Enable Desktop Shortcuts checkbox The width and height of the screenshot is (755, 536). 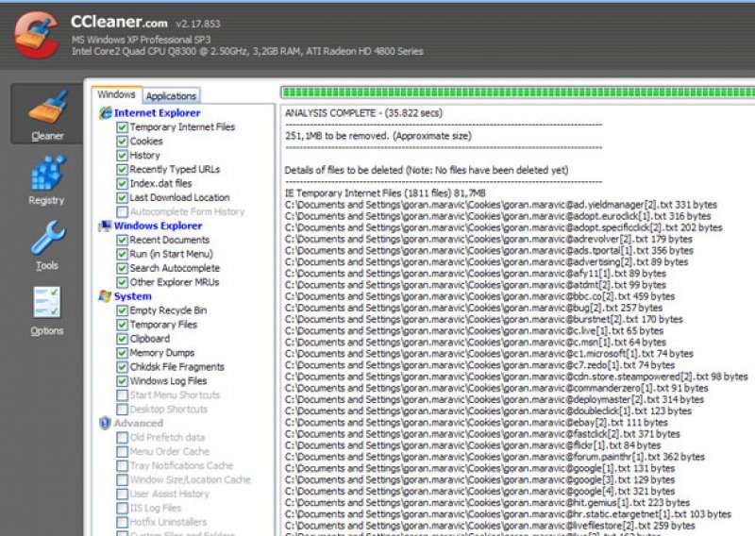123,409
